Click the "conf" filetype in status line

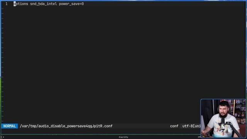point(174,126)
